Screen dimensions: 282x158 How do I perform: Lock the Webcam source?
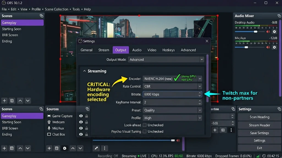coord(86,122)
